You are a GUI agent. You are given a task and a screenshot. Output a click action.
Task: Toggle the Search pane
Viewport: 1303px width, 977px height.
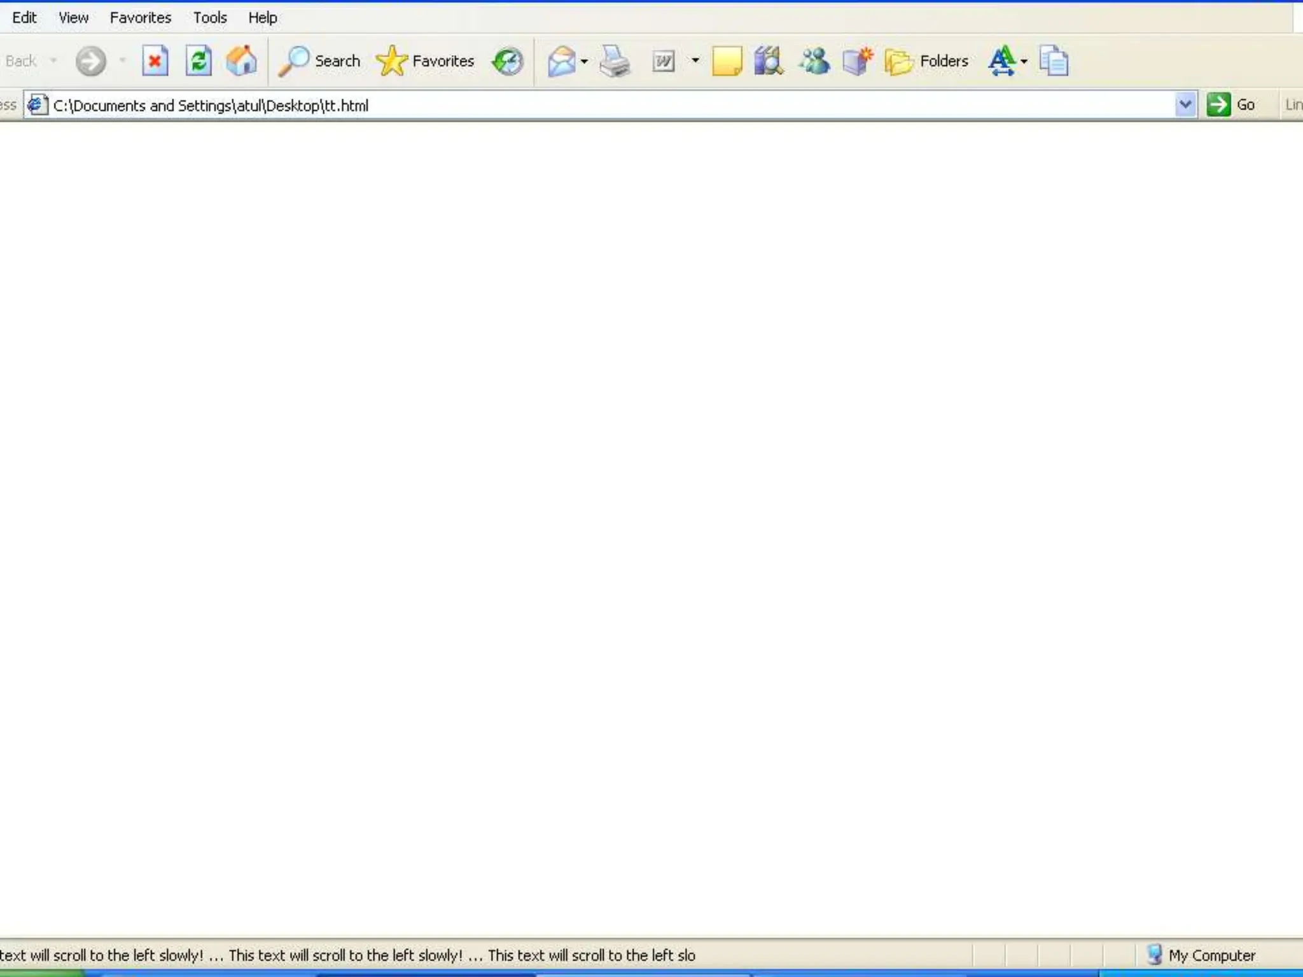point(320,62)
